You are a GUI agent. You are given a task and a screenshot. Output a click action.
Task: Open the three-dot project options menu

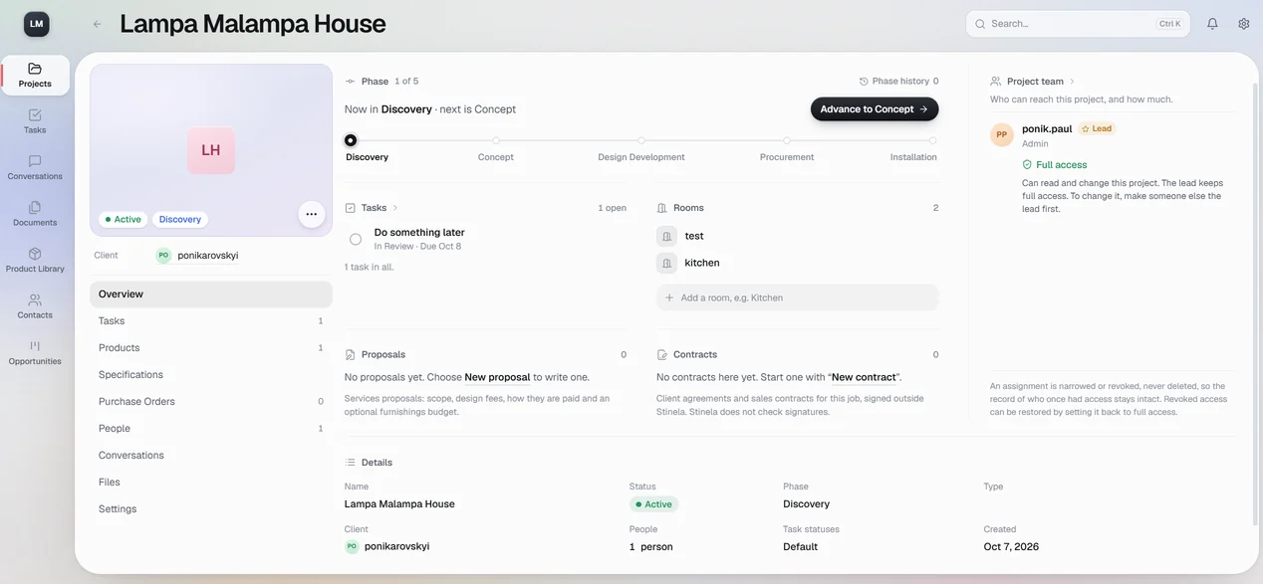point(312,214)
